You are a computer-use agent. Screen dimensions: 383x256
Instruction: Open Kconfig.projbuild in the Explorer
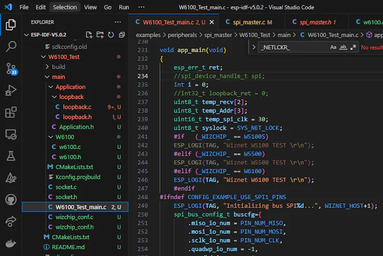point(75,177)
